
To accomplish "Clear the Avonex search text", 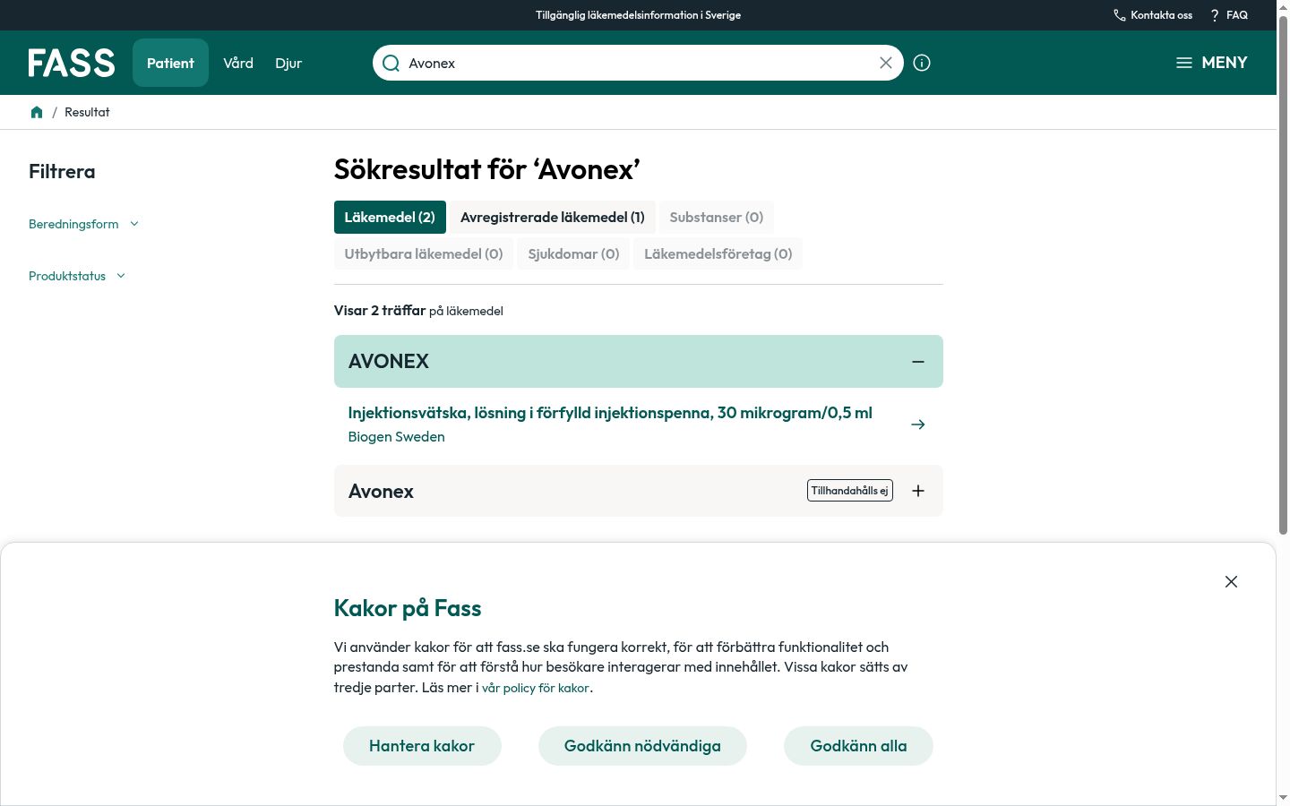I will point(886,63).
